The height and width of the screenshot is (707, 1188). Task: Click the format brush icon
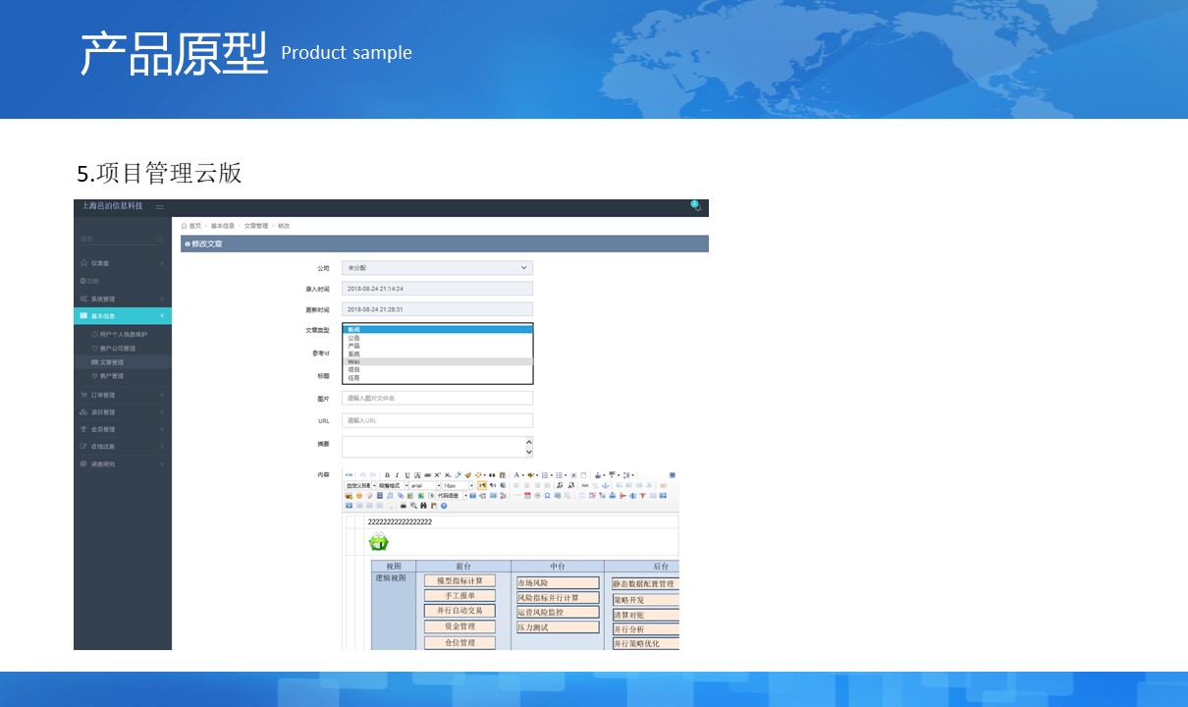coord(468,475)
